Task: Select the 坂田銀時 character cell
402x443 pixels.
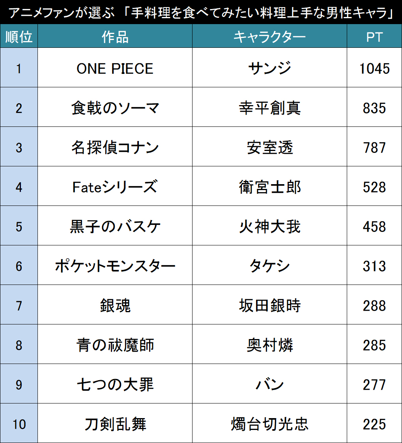Action: coord(270,305)
